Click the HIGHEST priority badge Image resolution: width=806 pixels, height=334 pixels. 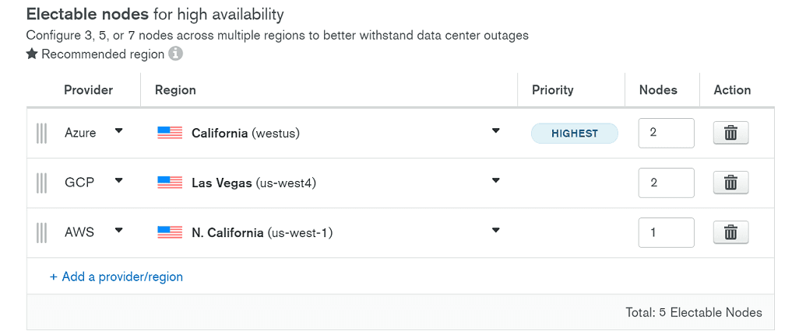point(575,134)
